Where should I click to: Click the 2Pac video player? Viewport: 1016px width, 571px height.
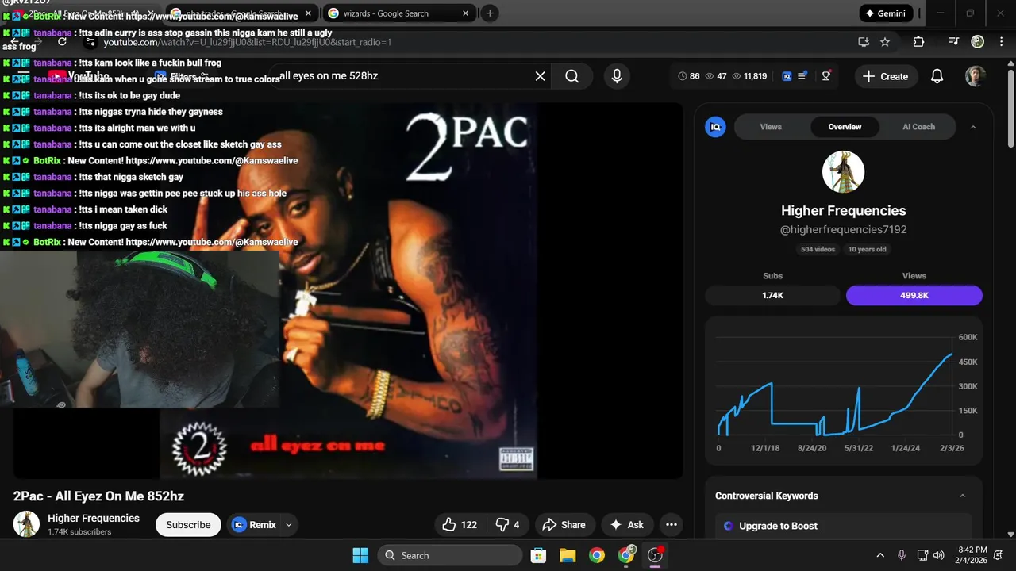click(x=348, y=290)
